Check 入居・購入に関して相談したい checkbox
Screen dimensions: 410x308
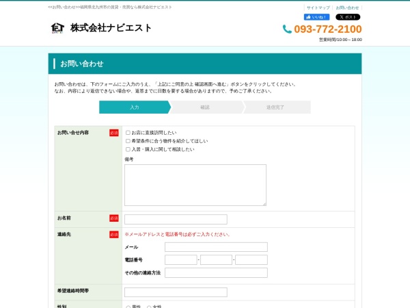[x=128, y=149]
